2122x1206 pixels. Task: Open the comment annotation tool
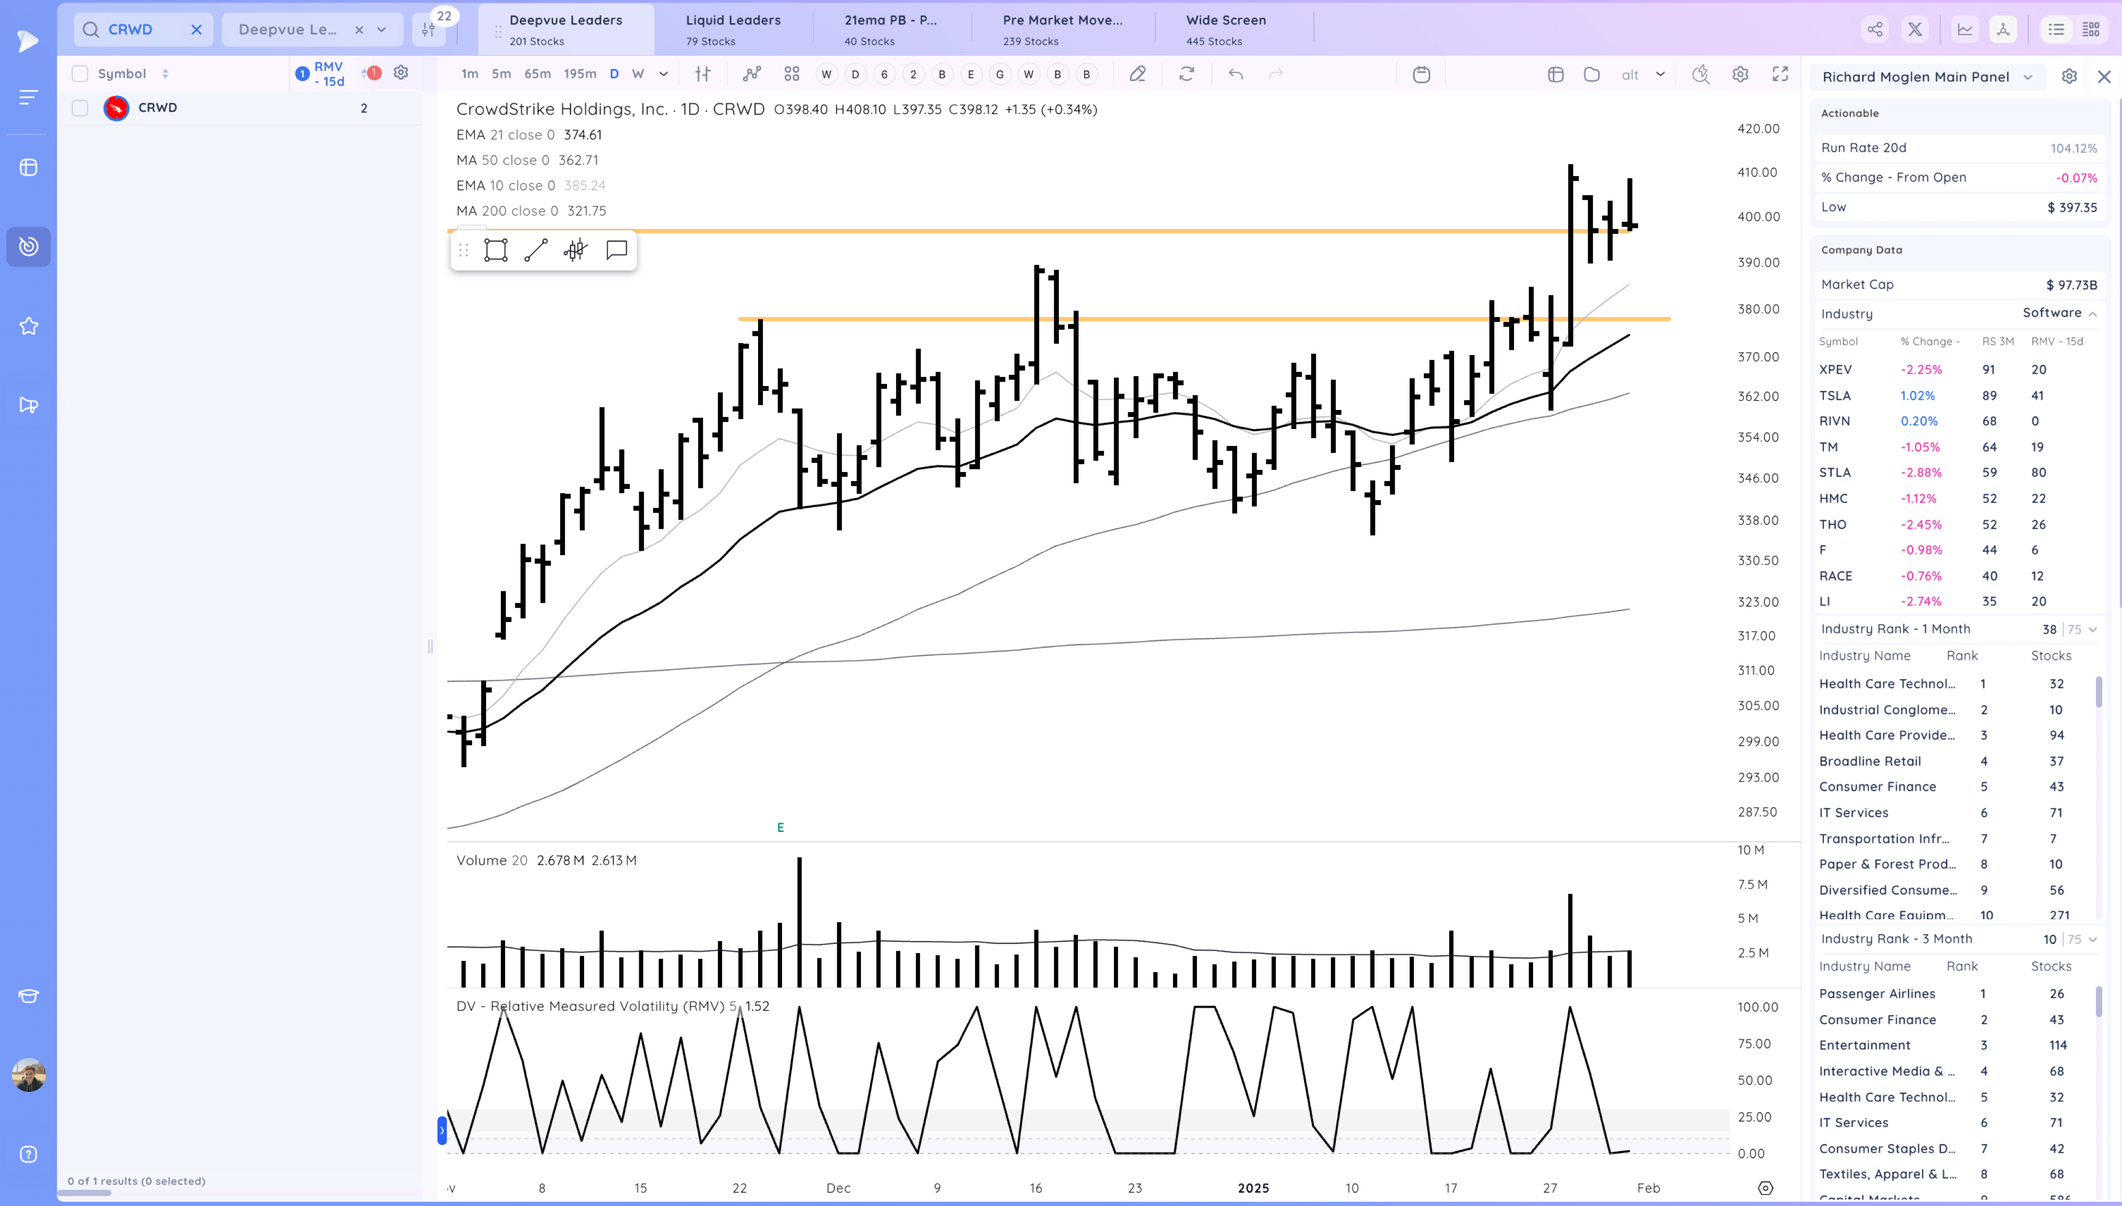coord(616,250)
